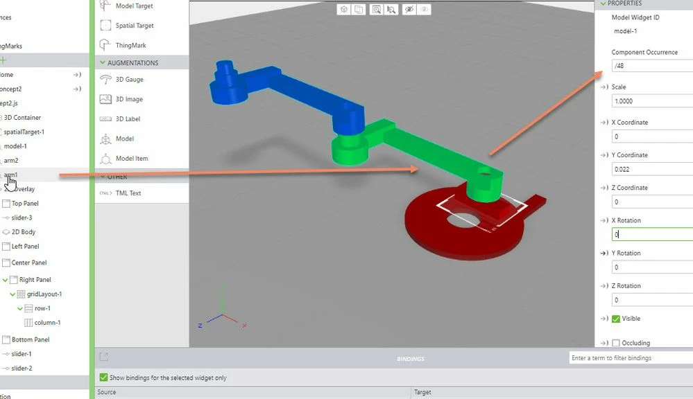Select slider-3 in the tree
Image resolution: width=693 pixels, height=399 pixels.
(x=22, y=218)
